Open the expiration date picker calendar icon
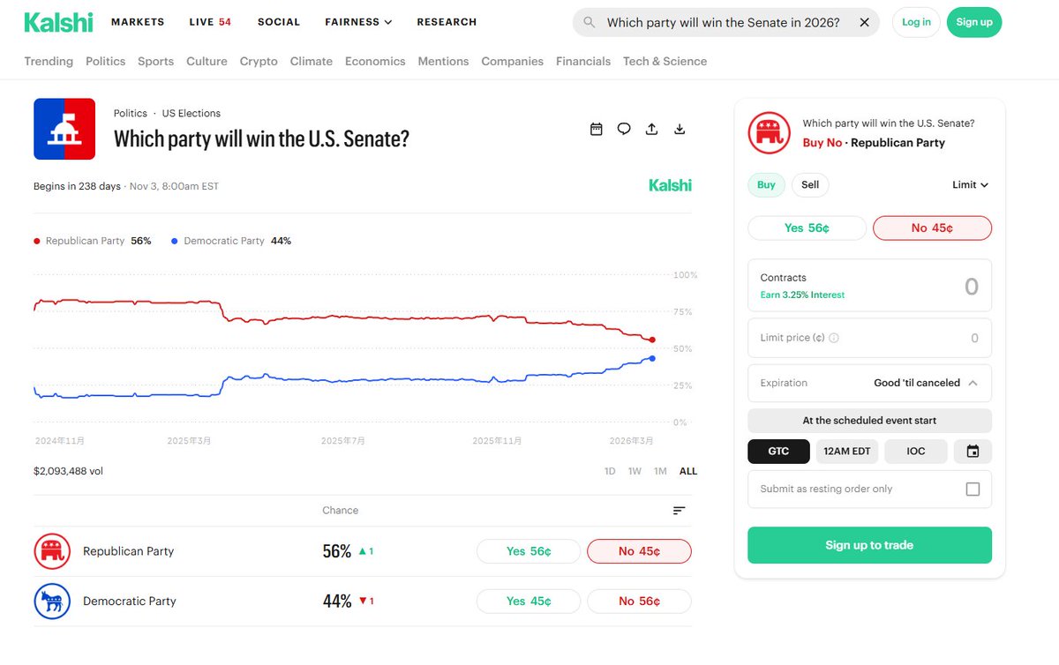The image size is (1059, 665). coord(973,451)
